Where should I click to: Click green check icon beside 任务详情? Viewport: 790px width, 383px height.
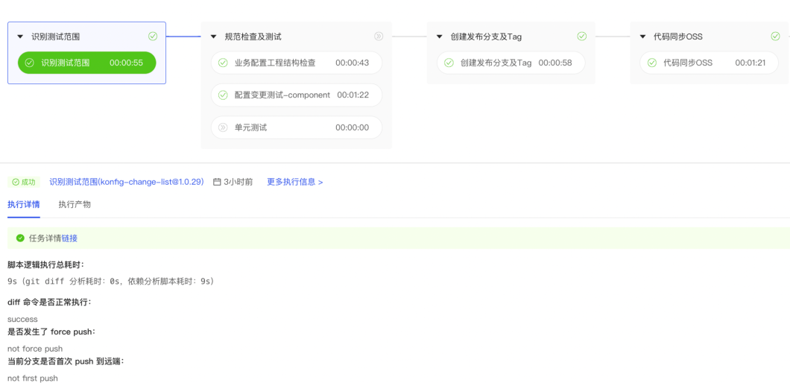tap(20, 238)
